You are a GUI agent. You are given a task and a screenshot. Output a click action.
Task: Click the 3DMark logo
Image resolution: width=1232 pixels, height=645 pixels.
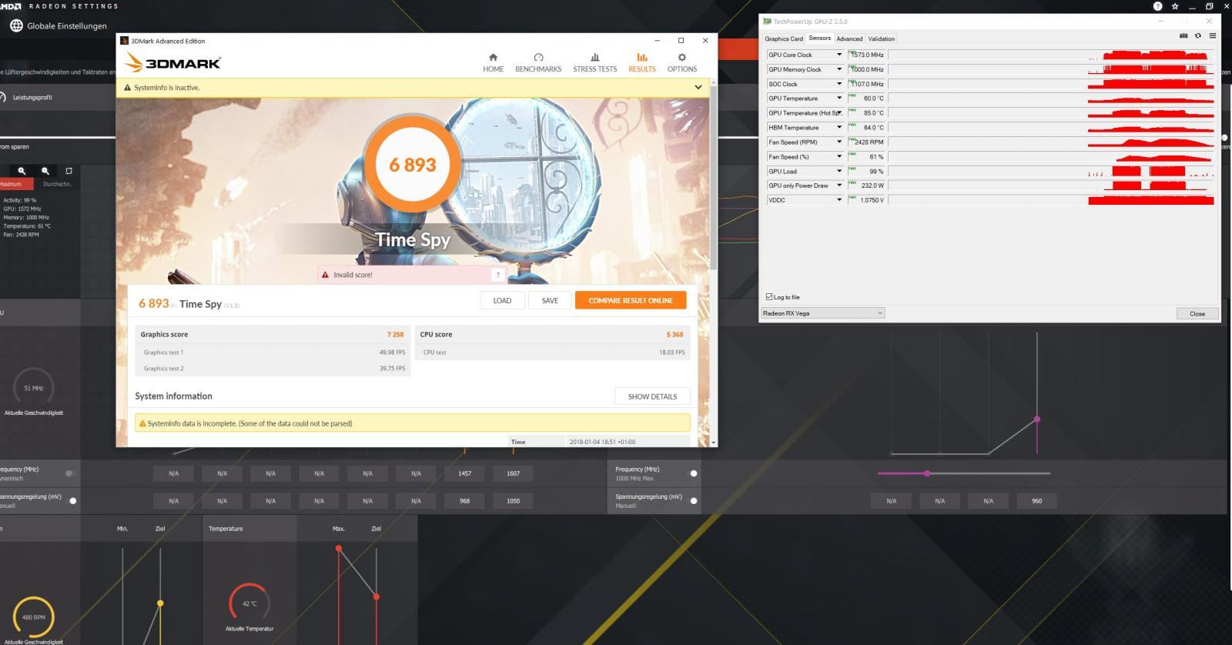[173, 62]
